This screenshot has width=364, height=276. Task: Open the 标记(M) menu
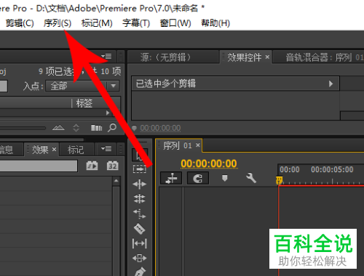point(97,23)
